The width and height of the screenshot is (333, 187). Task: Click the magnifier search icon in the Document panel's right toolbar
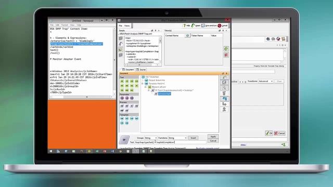[x=224, y=88]
